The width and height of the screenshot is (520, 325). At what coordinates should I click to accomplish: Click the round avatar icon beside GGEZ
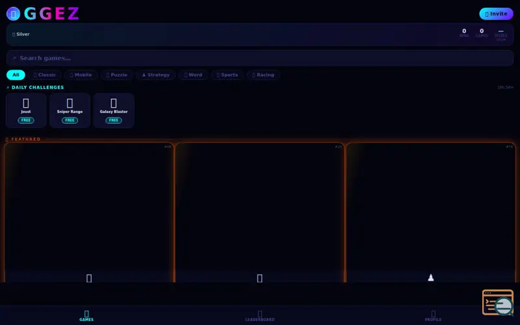point(13,14)
